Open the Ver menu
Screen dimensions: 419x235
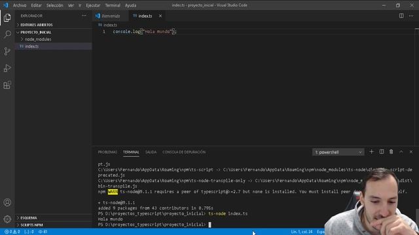click(71, 5)
